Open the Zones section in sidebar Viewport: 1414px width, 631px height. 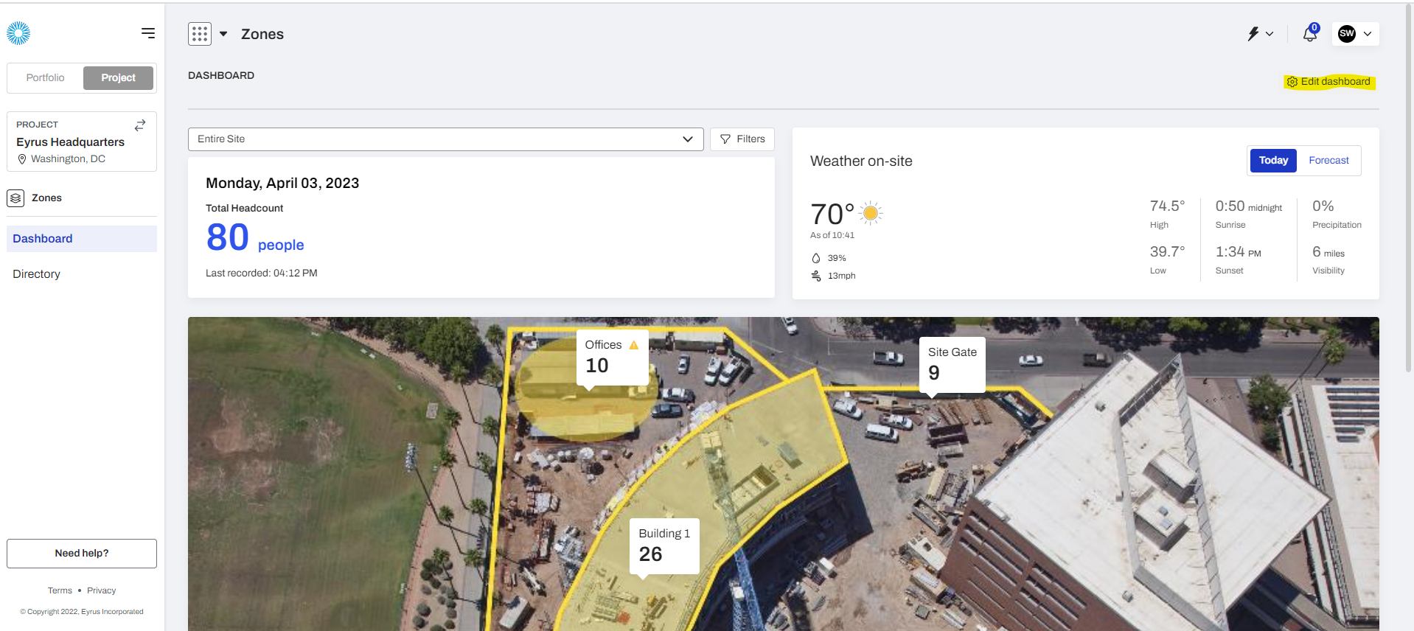[82, 198]
